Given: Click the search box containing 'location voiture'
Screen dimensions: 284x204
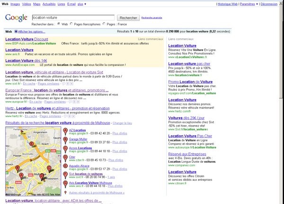Looking at the screenshot, I should point(72,17).
